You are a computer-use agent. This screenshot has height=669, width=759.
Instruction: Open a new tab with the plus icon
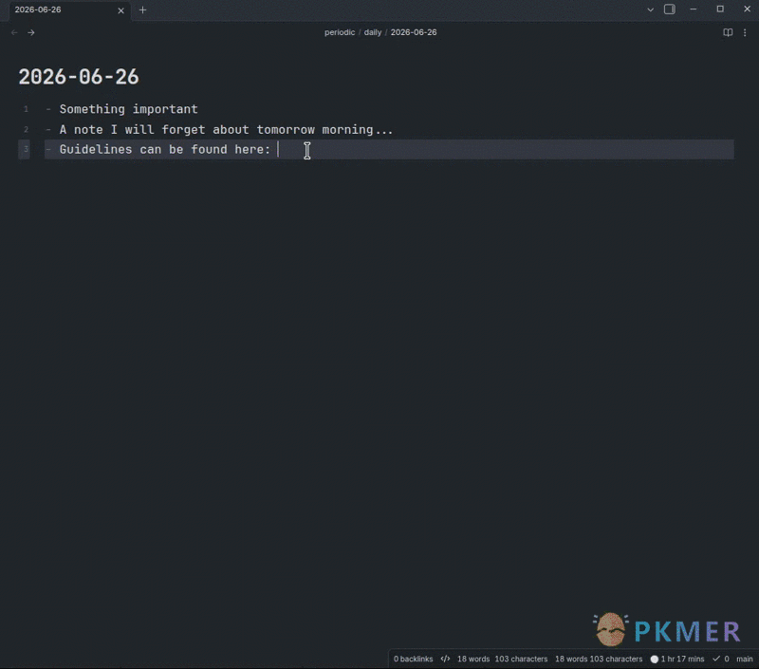coord(143,9)
